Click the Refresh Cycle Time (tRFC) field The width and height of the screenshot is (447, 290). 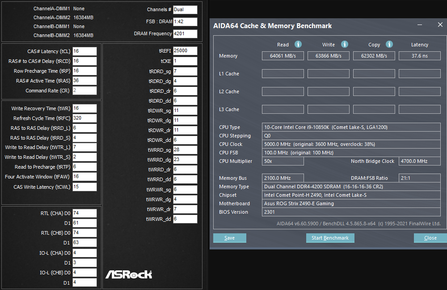coord(84,118)
